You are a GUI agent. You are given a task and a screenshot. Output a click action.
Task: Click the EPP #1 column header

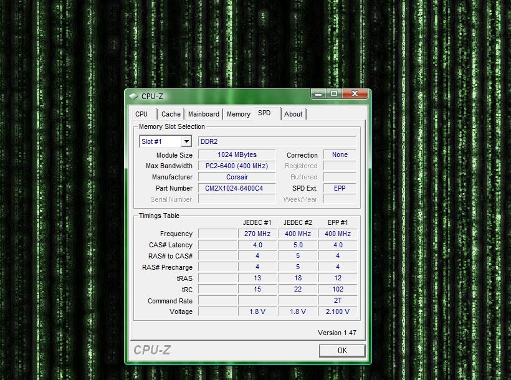tap(338, 222)
